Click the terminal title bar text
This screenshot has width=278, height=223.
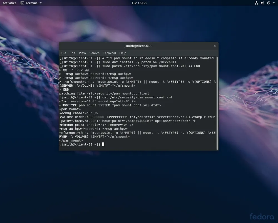pyautogui.click(x=138, y=46)
